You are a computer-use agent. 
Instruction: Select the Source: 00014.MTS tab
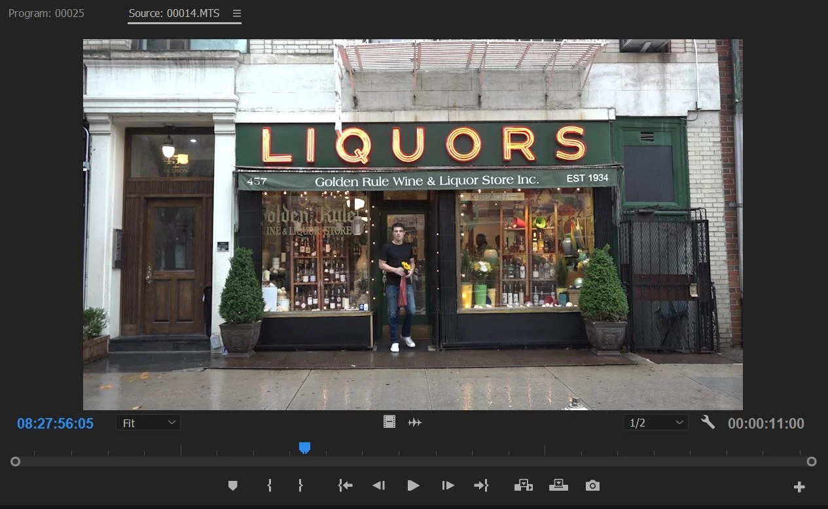pos(174,13)
